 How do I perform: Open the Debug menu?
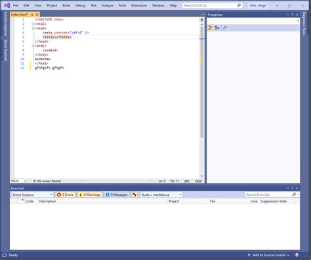click(80, 5)
